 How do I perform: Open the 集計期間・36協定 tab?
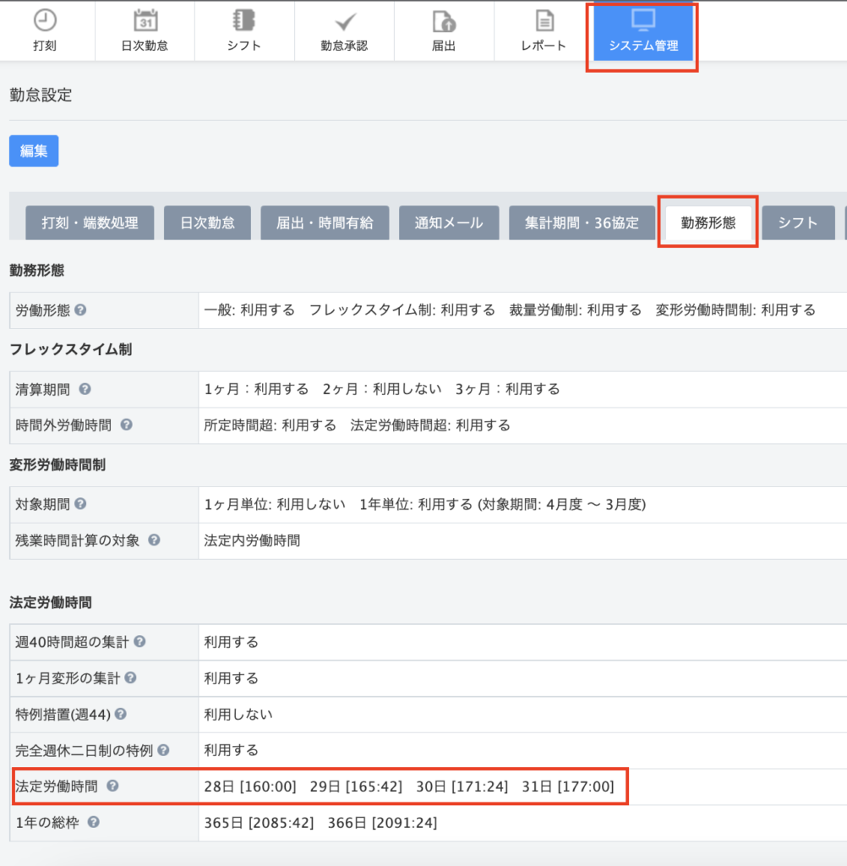click(582, 222)
